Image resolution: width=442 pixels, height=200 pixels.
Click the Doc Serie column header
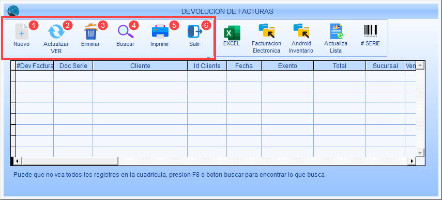(73, 66)
